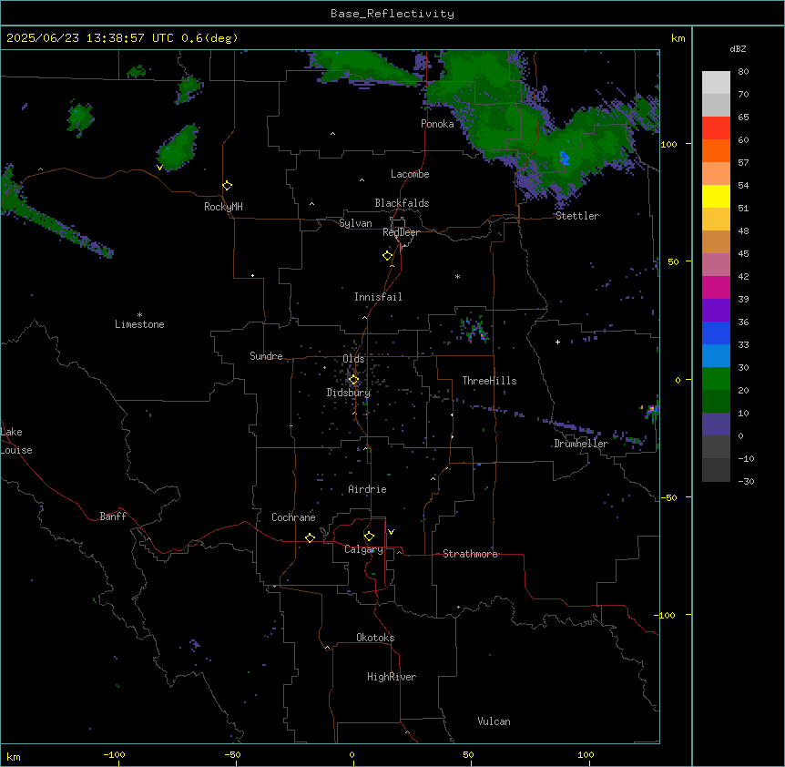
Task: Click the blue radar echo core northwest of Stettler
Action: click(x=565, y=159)
